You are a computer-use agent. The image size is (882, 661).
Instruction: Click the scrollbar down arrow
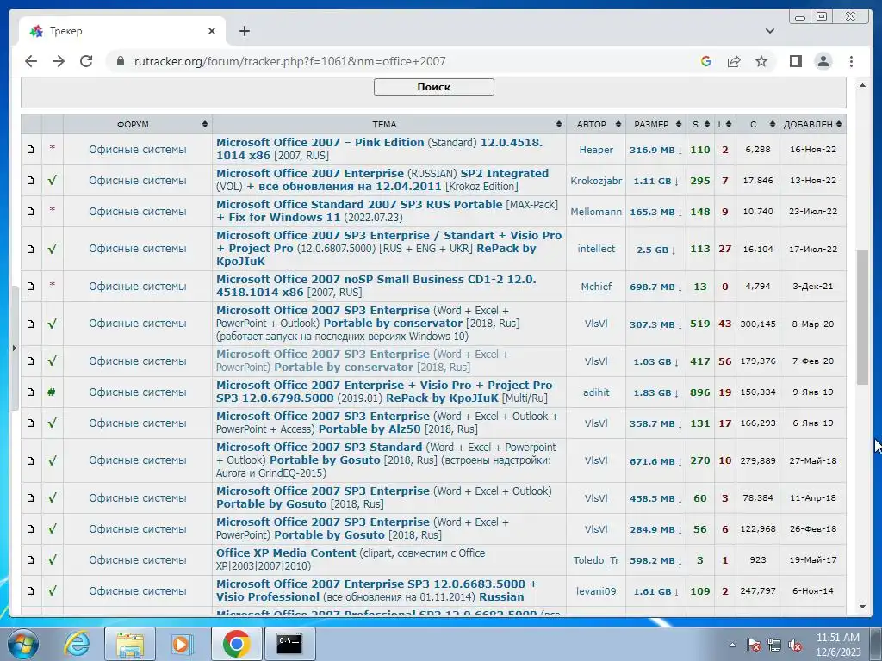(862, 607)
